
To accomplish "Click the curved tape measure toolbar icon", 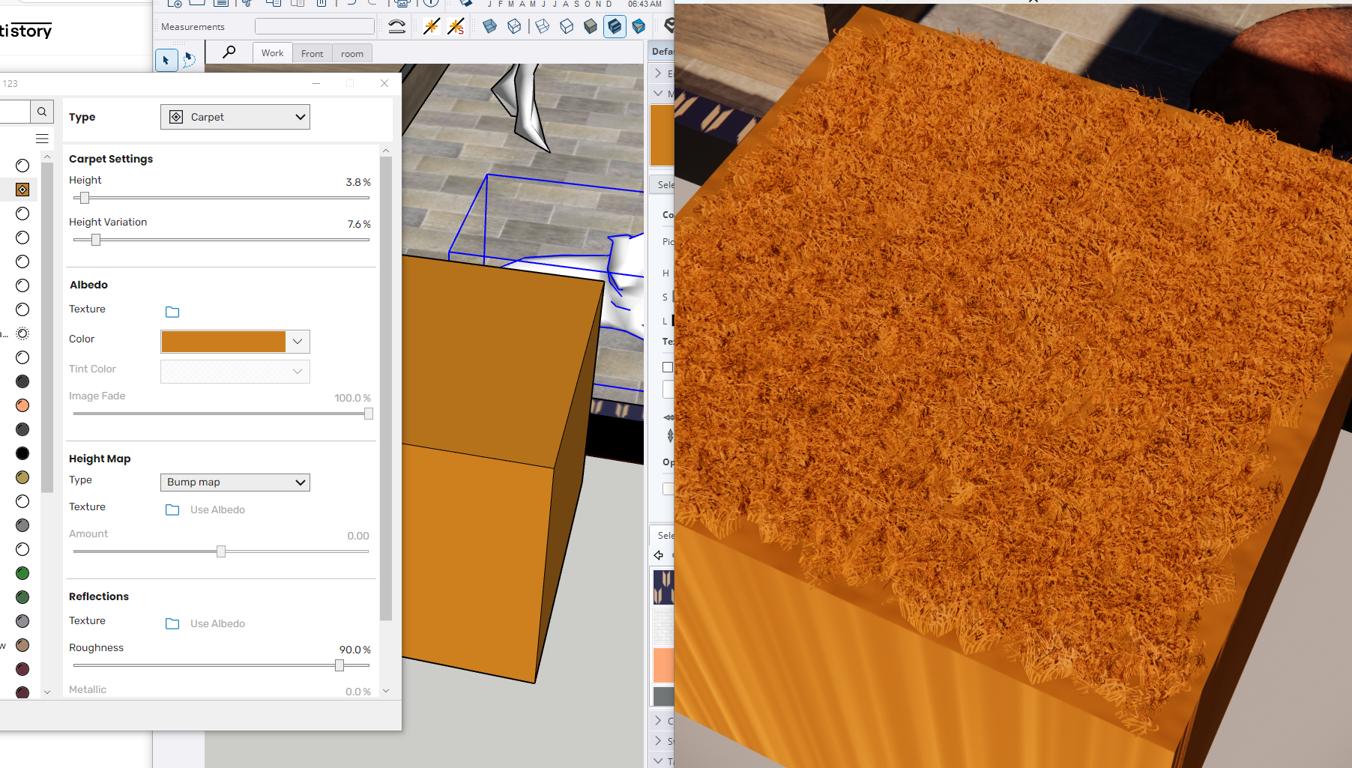I will pos(396,27).
